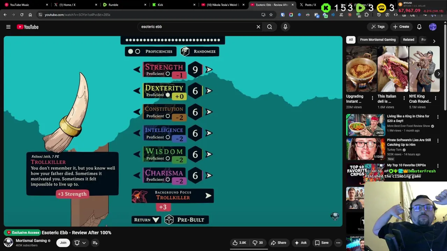Share the video
This screenshot has height=251, width=447.
(x=278, y=243)
